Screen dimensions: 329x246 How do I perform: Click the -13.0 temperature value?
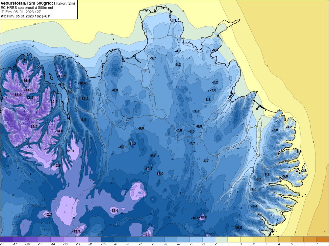tap(160, 174)
